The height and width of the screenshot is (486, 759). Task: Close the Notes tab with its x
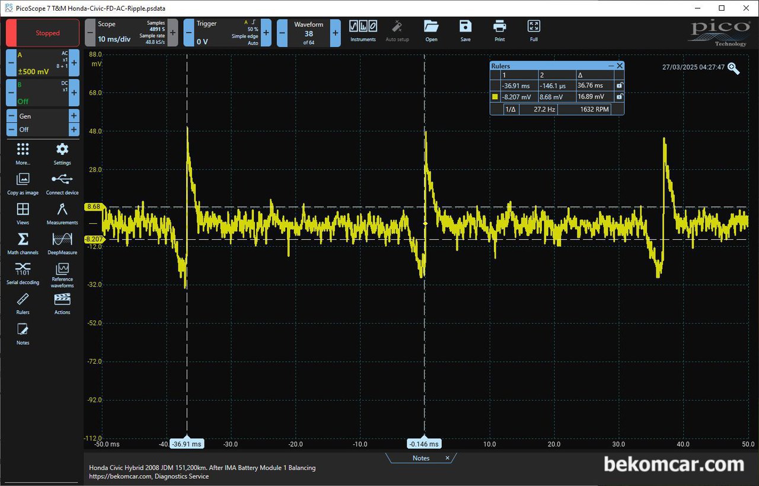pos(448,458)
